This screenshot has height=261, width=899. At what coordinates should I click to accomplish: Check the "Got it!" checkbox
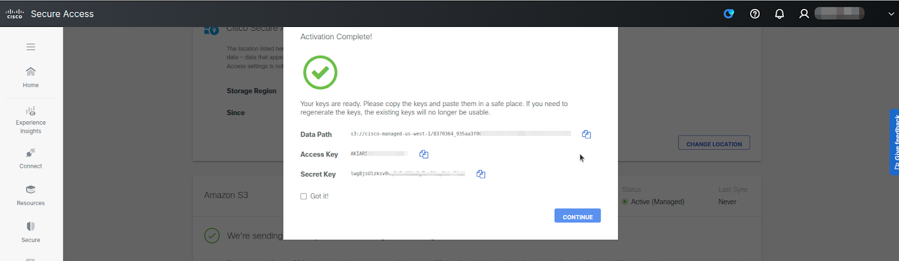(304, 196)
